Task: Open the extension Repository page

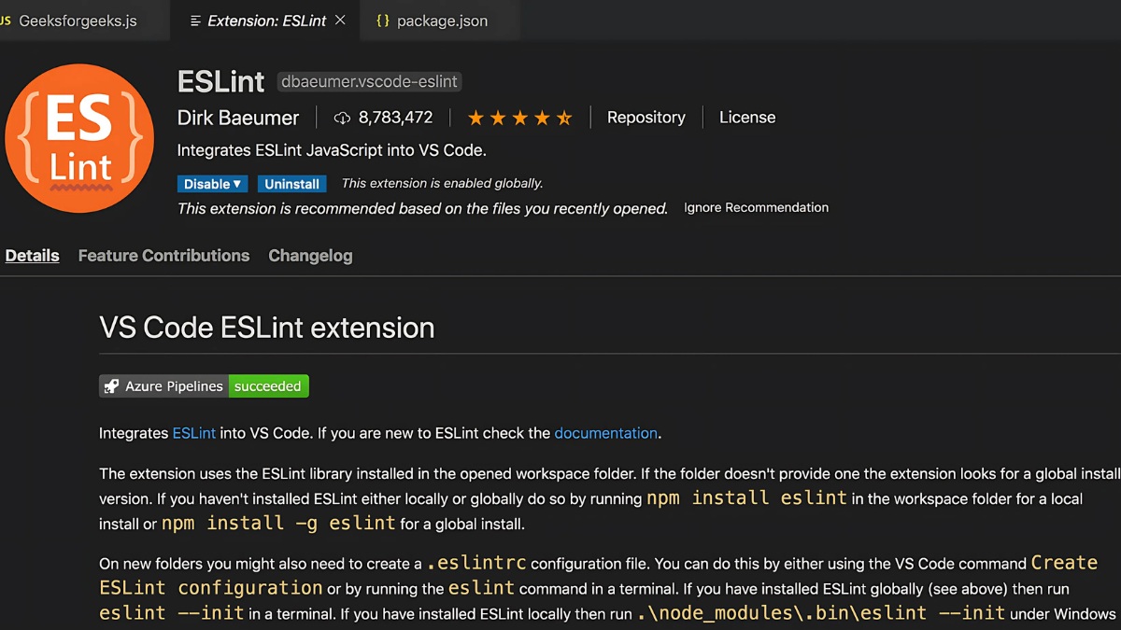Action: 646,117
